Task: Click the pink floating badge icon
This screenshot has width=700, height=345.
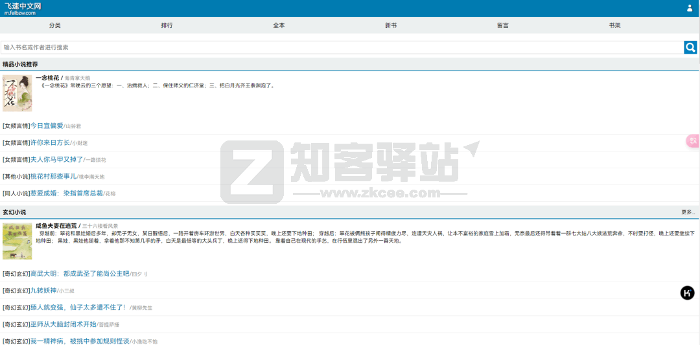Action: tap(692, 140)
